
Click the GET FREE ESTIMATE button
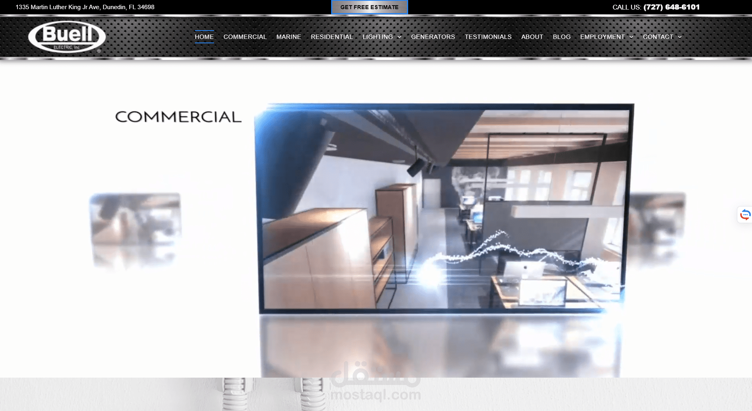click(x=369, y=7)
